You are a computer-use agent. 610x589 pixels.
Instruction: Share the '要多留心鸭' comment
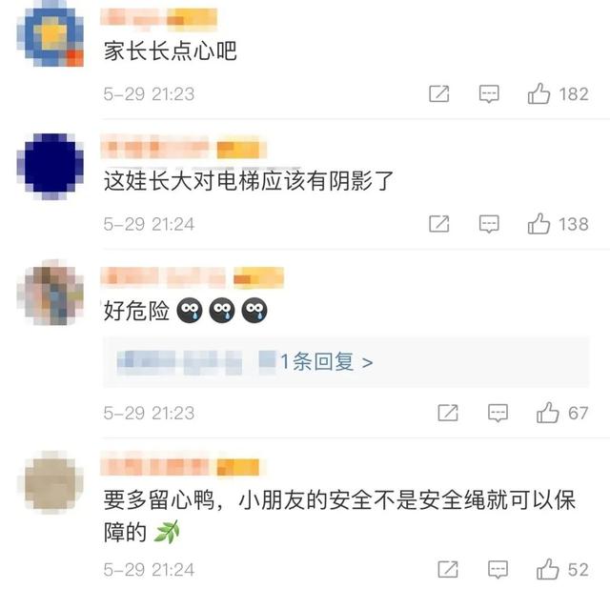point(448,570)
